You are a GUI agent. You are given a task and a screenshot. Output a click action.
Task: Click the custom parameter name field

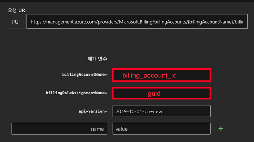pyautogui.click(x=59, y=129)
